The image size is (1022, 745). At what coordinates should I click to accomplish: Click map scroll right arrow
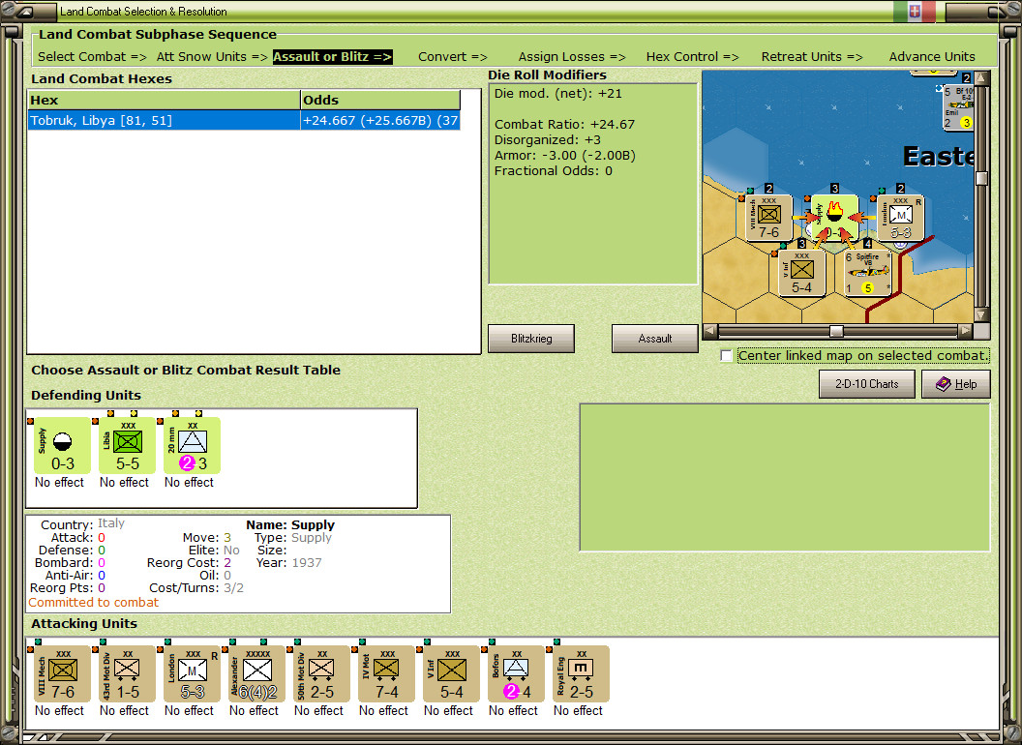965,331
